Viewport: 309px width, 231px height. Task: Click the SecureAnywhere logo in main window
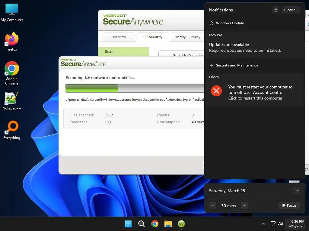133,20
